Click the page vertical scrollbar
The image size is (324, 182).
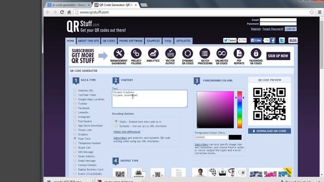pyautogui.click(x=321, y=97)
